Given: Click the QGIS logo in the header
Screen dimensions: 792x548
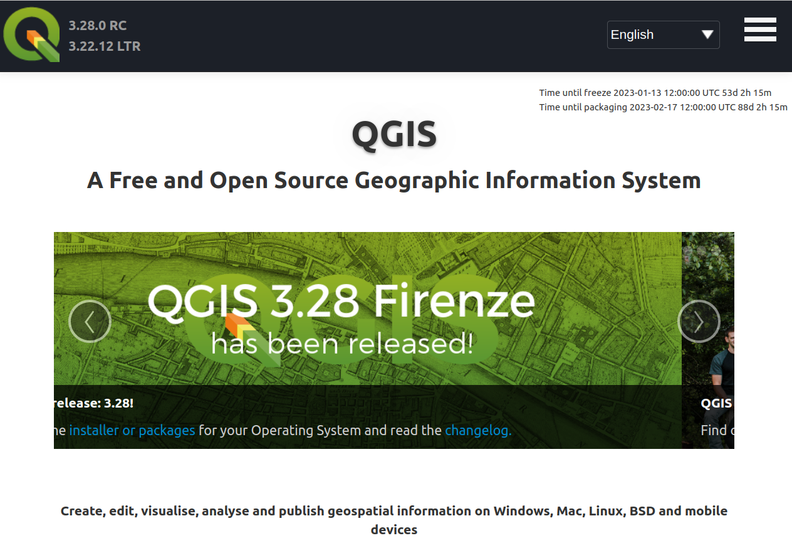Looking at the screenshot, I should point(31,34).
